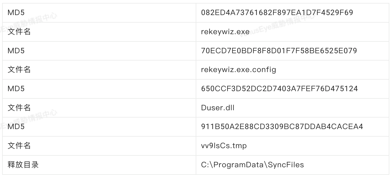
Task: Click the path C:\ProgramData\SyncFiles
Action: (x=252, y=165)
